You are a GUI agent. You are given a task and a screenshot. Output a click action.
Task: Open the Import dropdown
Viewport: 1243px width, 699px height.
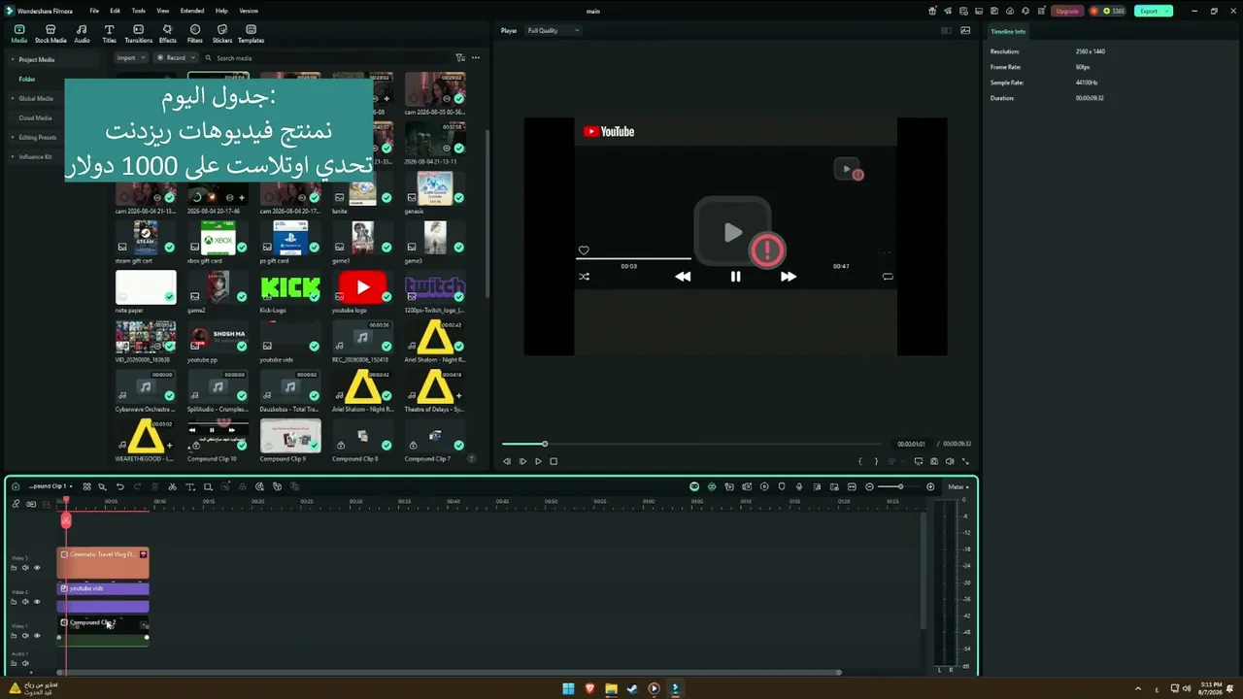(x=130, y=58)
